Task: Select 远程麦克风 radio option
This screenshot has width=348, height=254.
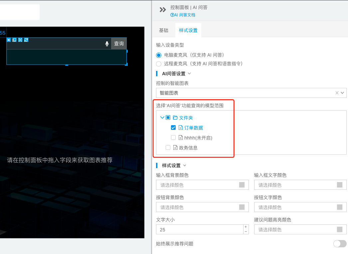Action: (x=159, y=64)
